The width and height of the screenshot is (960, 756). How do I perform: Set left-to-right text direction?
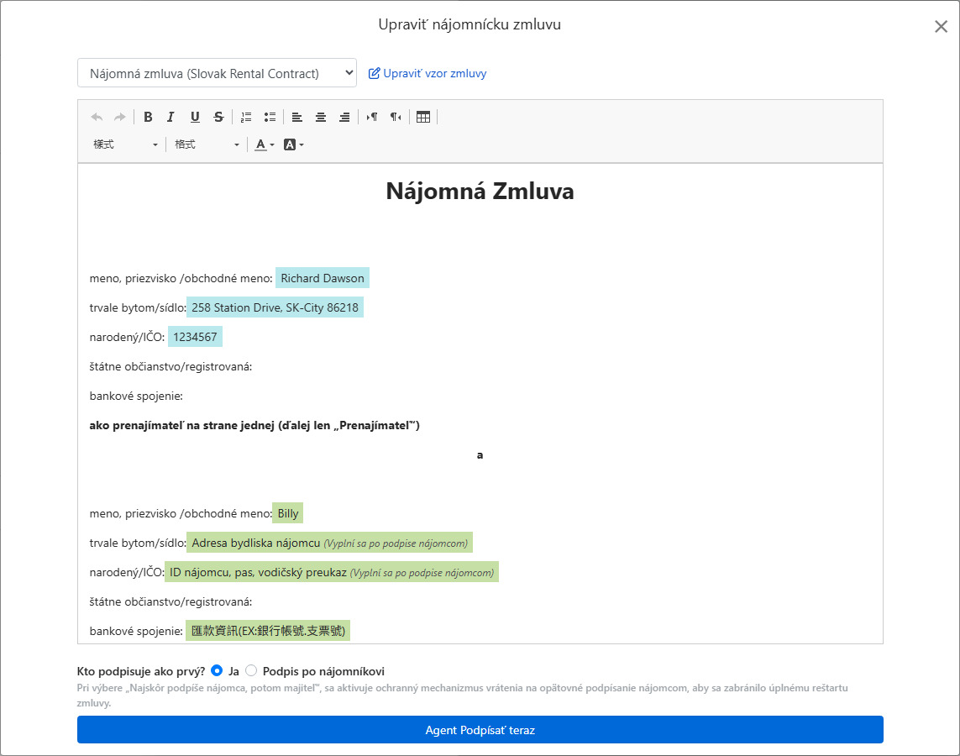coord(371,117)
